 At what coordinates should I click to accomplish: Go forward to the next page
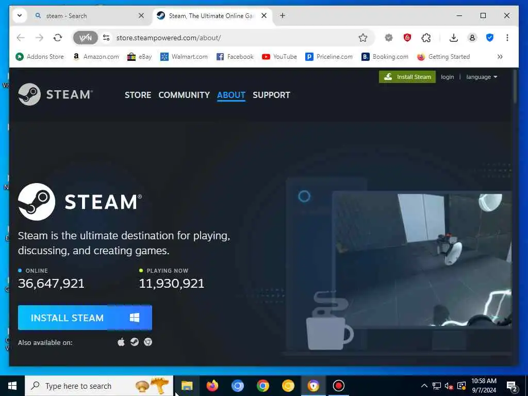click(x=39, y=38)
